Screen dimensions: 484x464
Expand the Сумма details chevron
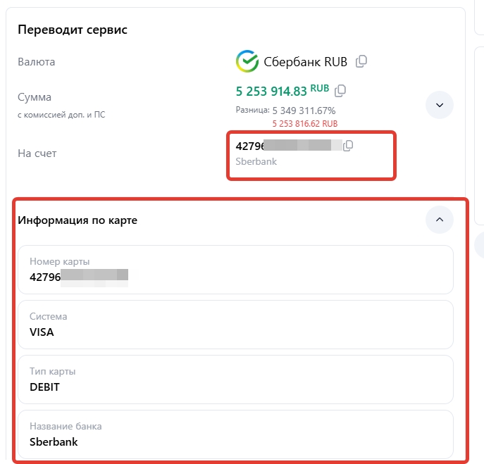(439, 105)
